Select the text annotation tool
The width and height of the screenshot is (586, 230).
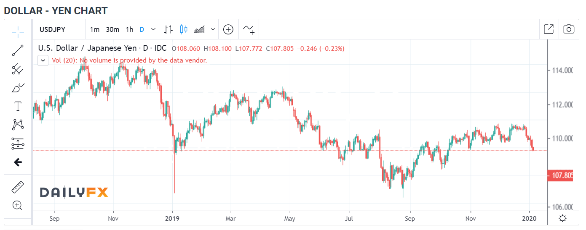18,106
